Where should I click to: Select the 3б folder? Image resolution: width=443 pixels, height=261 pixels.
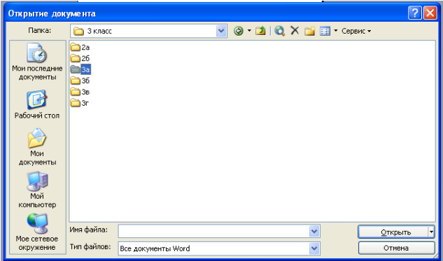(80, 80)
